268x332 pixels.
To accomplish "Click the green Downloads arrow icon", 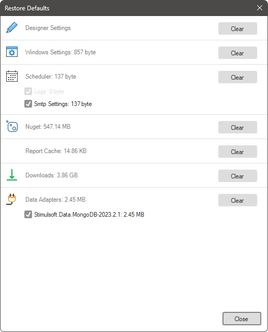I will pos(12,175).
